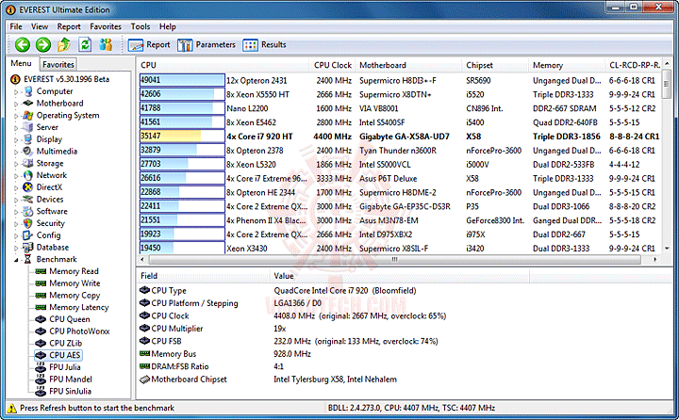Open benchmark Results

click(x=265, y=44)
